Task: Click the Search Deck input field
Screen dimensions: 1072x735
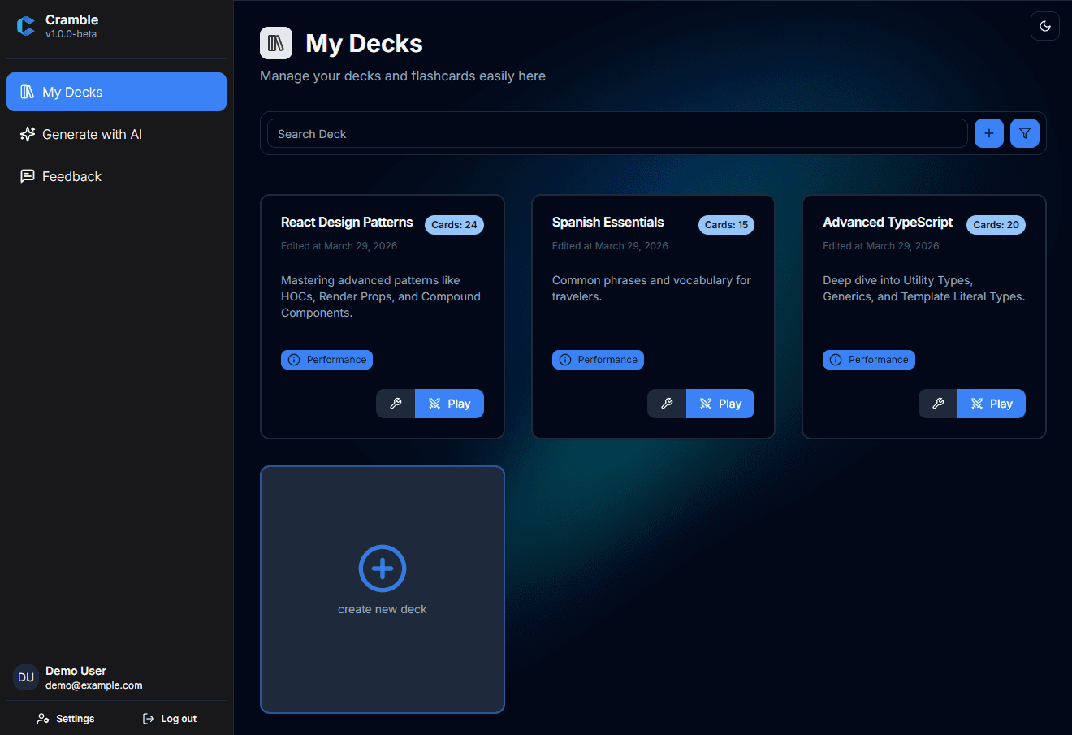Action: pos(617,134)
